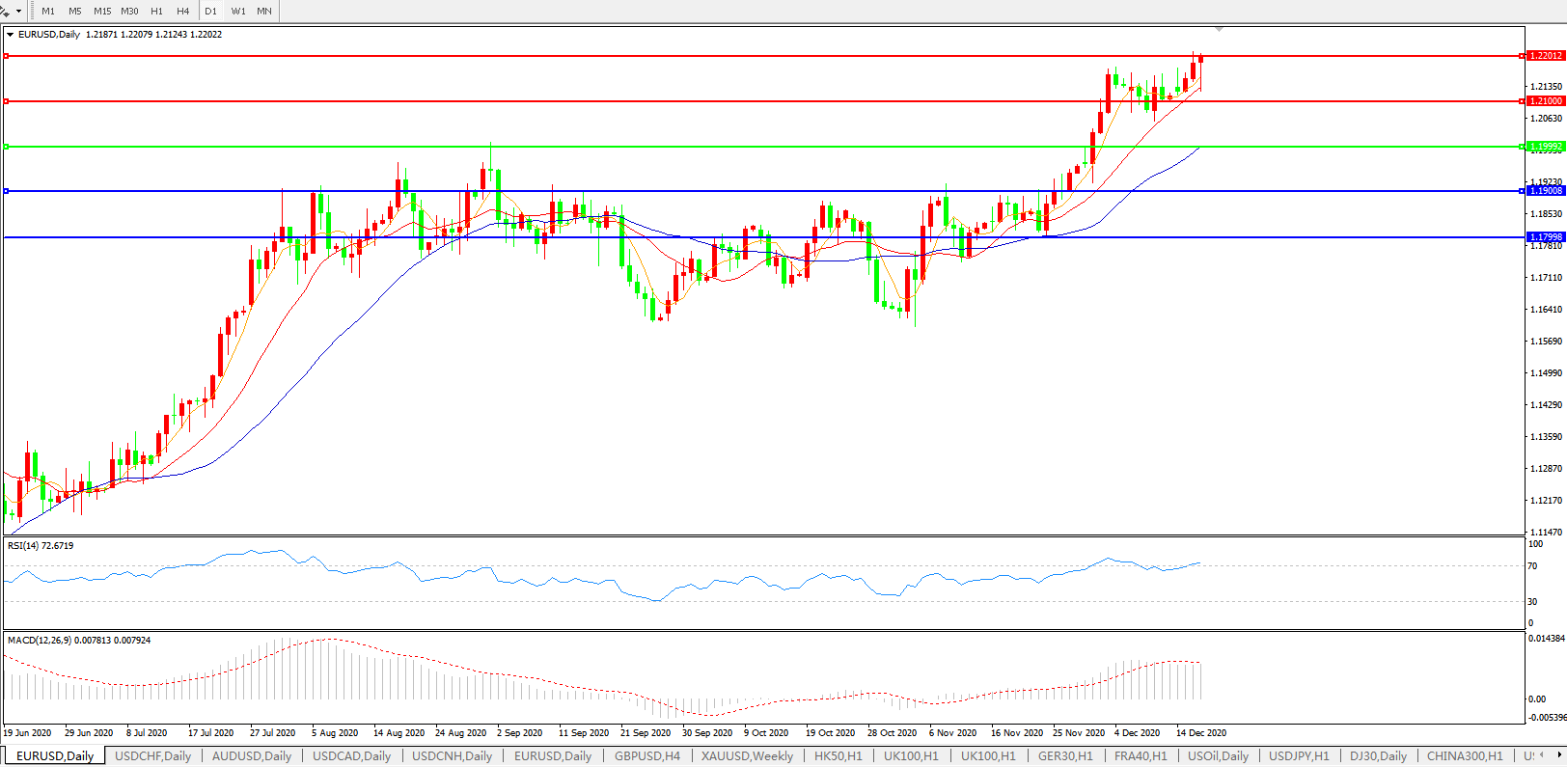Screen dimensions: 1567x767
Task: Click the blue 1.19008 price level tag
Action: (x=1546, y=191)
